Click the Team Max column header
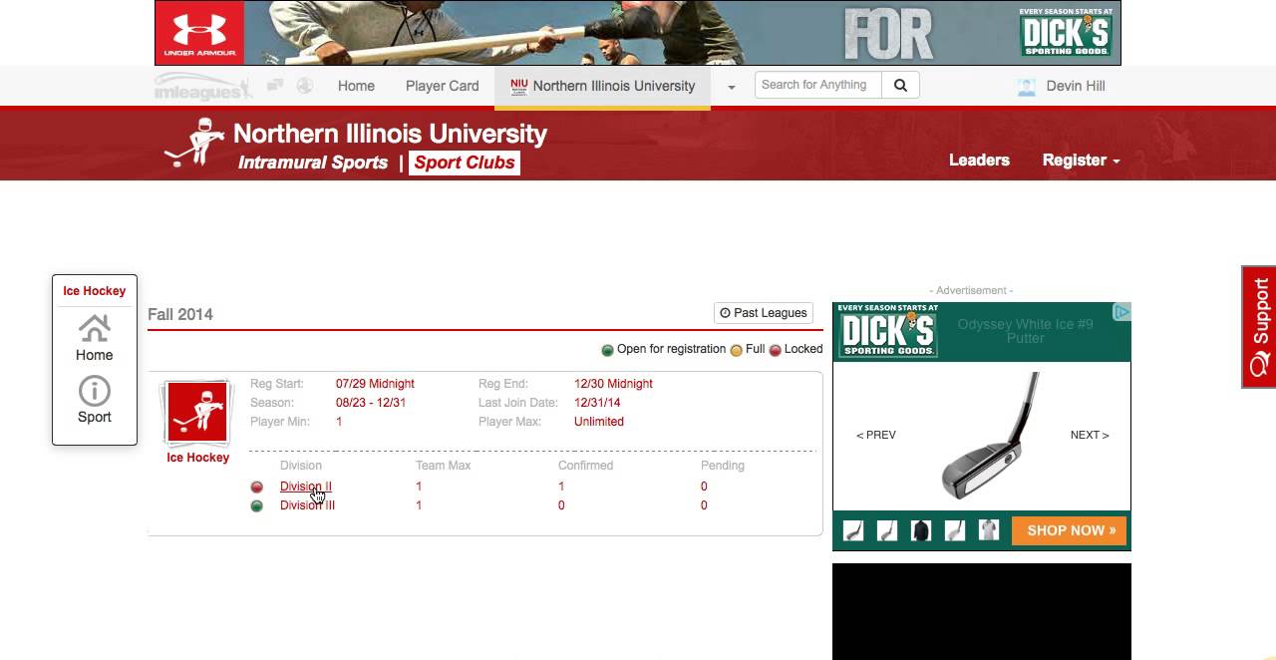 [x=443, y=466]
